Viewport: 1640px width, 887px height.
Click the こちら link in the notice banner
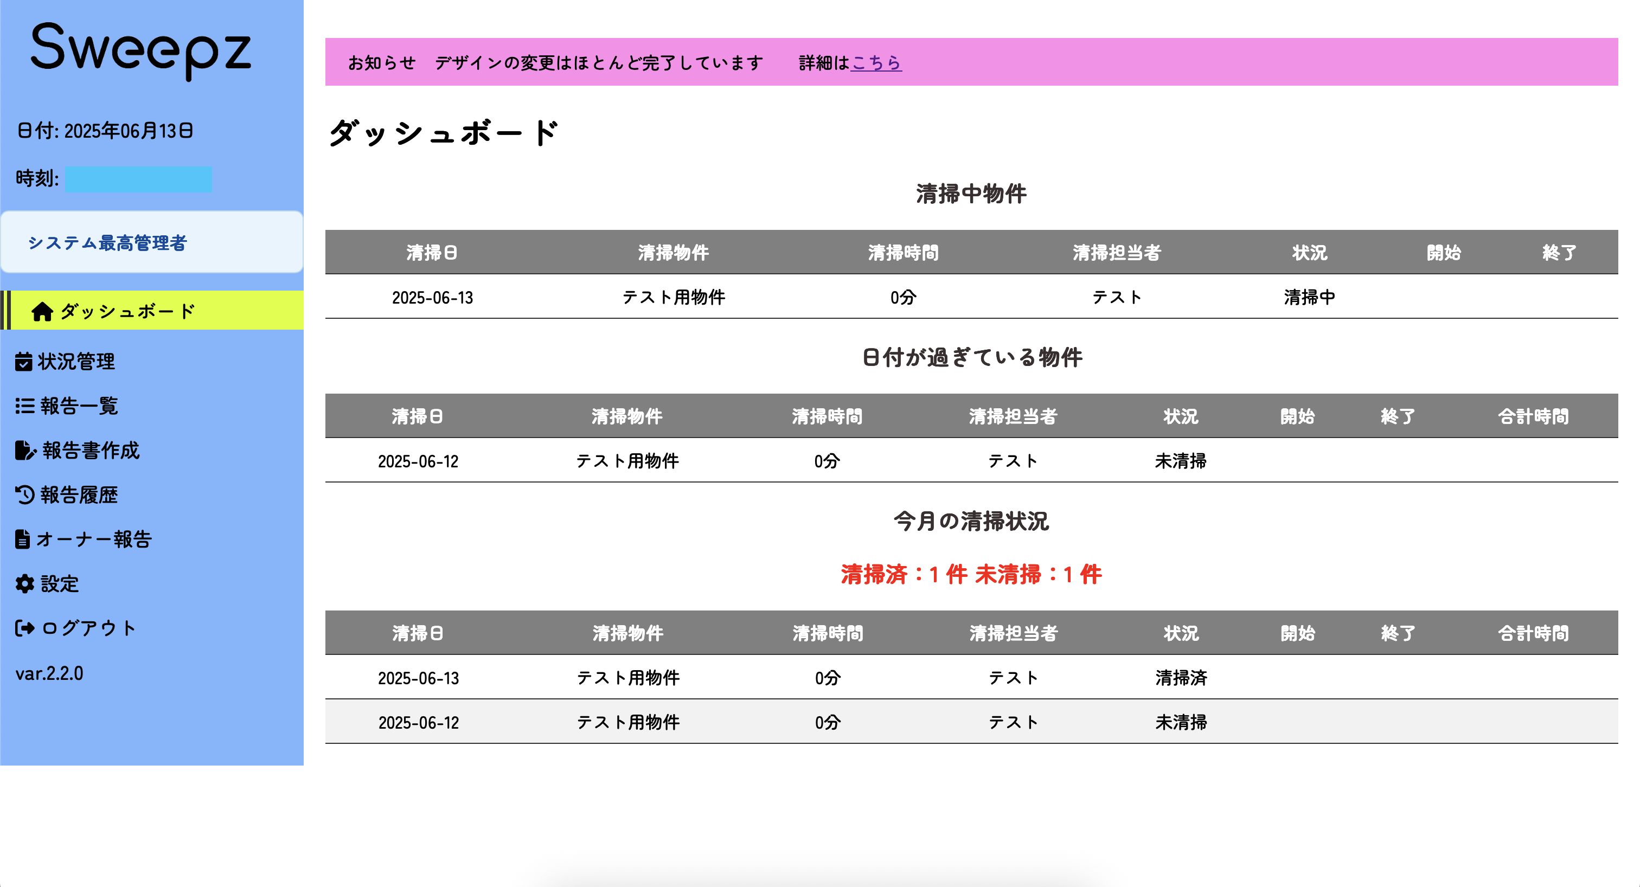click(875, 62)
